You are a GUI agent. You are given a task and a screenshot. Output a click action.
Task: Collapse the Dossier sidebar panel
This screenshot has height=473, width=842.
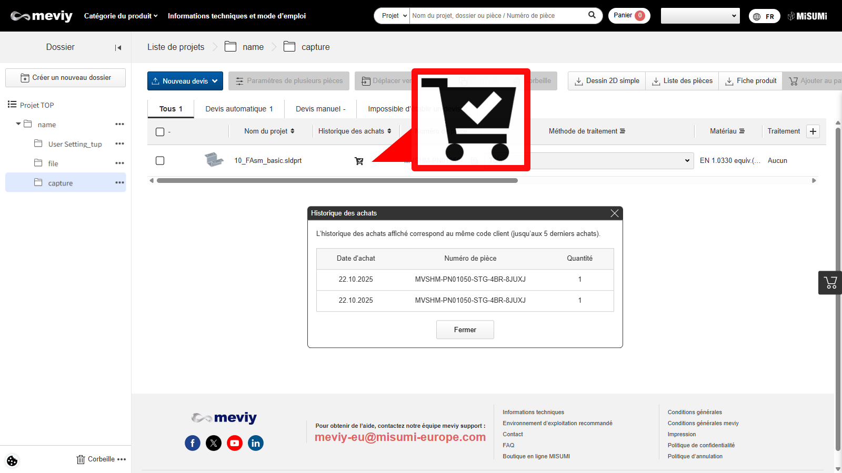(x=118, y=48)
